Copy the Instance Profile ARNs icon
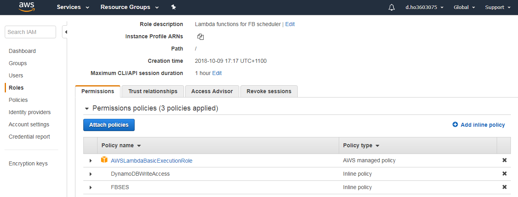The image size is (518, 197). click(x=201, y=37)
